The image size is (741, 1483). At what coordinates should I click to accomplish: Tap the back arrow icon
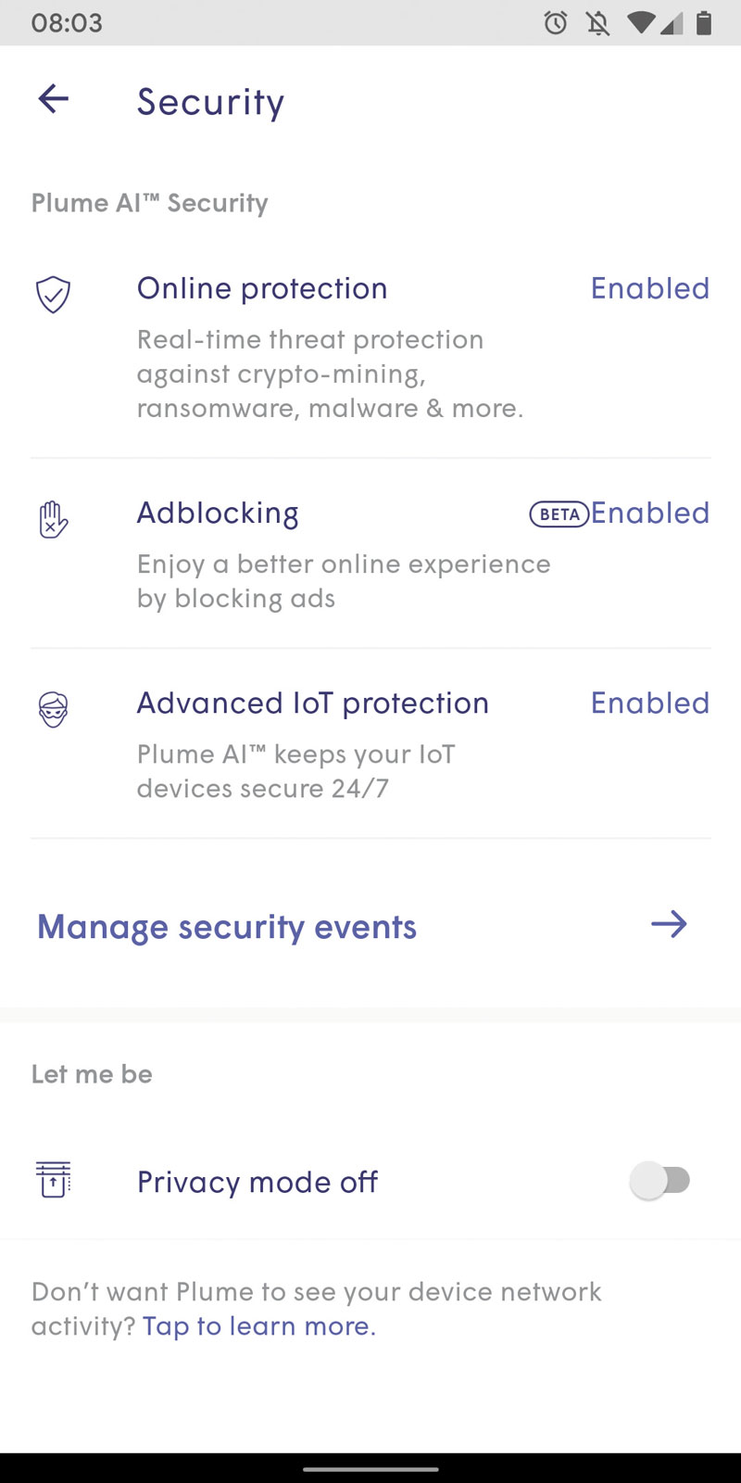[x=54, y=98]
